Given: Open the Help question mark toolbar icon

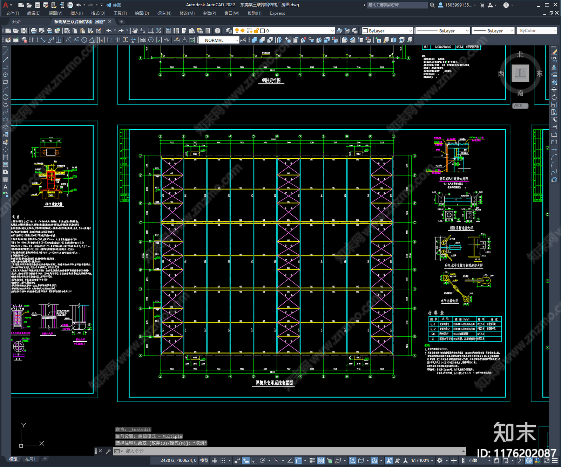Looking at the screenshot, I should click(x=218, y=31).
